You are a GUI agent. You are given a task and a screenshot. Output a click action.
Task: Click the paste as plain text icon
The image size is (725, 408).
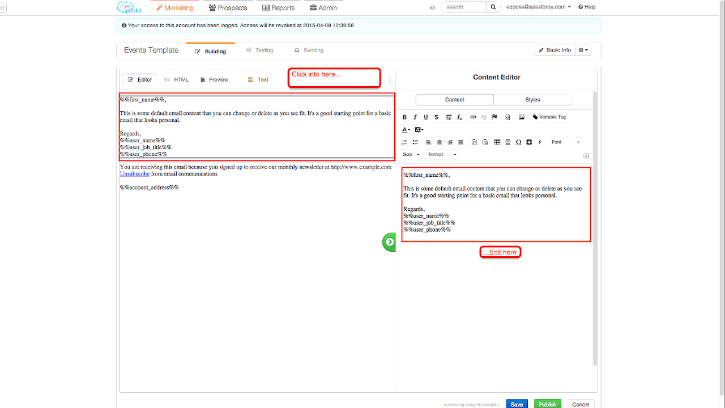click(x=475, y=142)
